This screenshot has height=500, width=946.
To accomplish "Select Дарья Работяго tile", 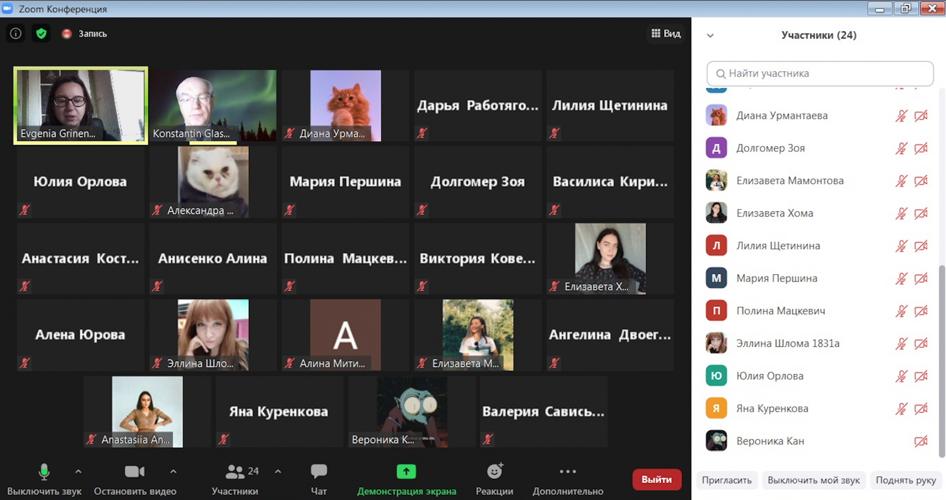I will (478, 105).
